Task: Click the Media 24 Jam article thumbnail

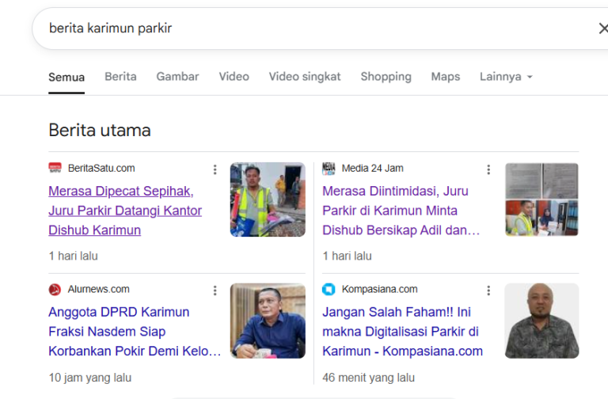Action: pos(541,199)
